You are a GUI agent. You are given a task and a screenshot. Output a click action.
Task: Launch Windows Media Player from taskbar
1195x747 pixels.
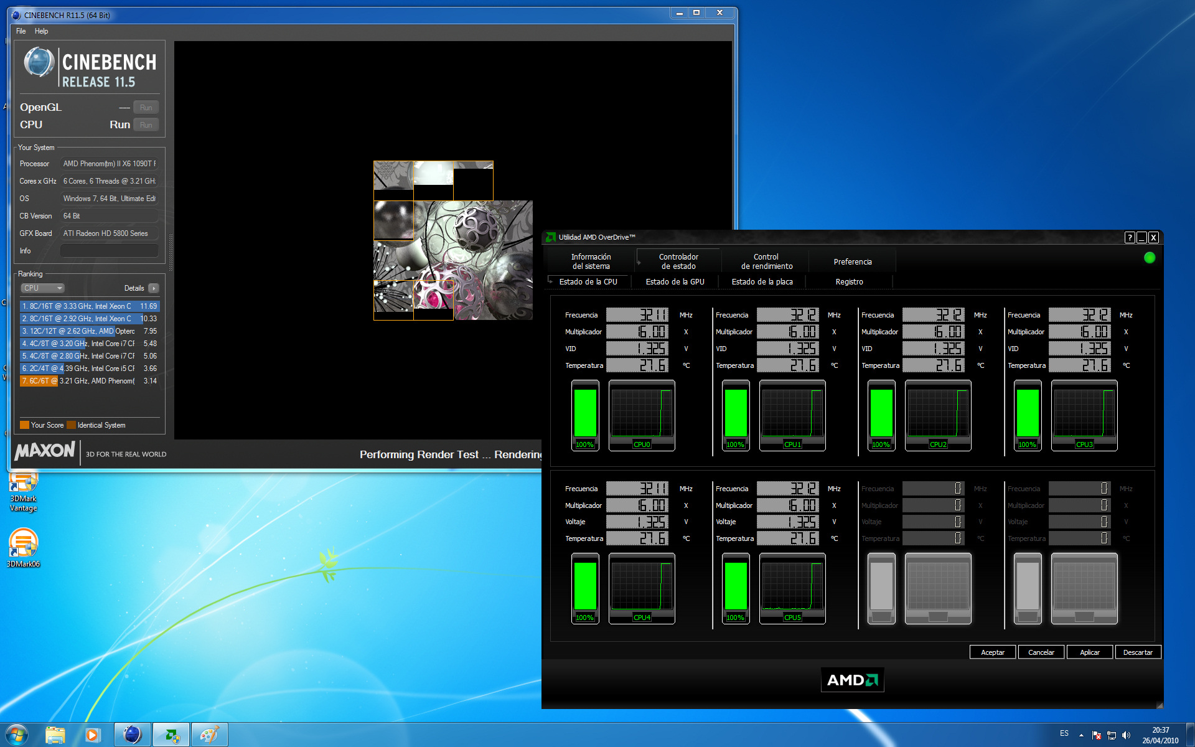click(93, 735)
